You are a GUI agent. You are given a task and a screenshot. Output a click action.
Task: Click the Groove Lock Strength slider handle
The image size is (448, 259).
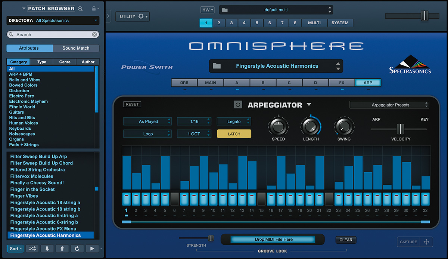pos(211,238)
